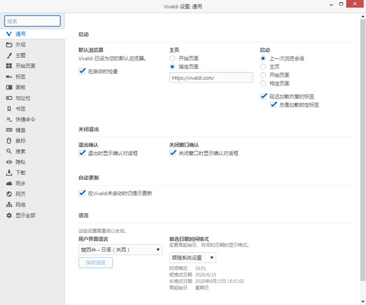Select 开始页面 radio under 启动 column

pos(263,75)
